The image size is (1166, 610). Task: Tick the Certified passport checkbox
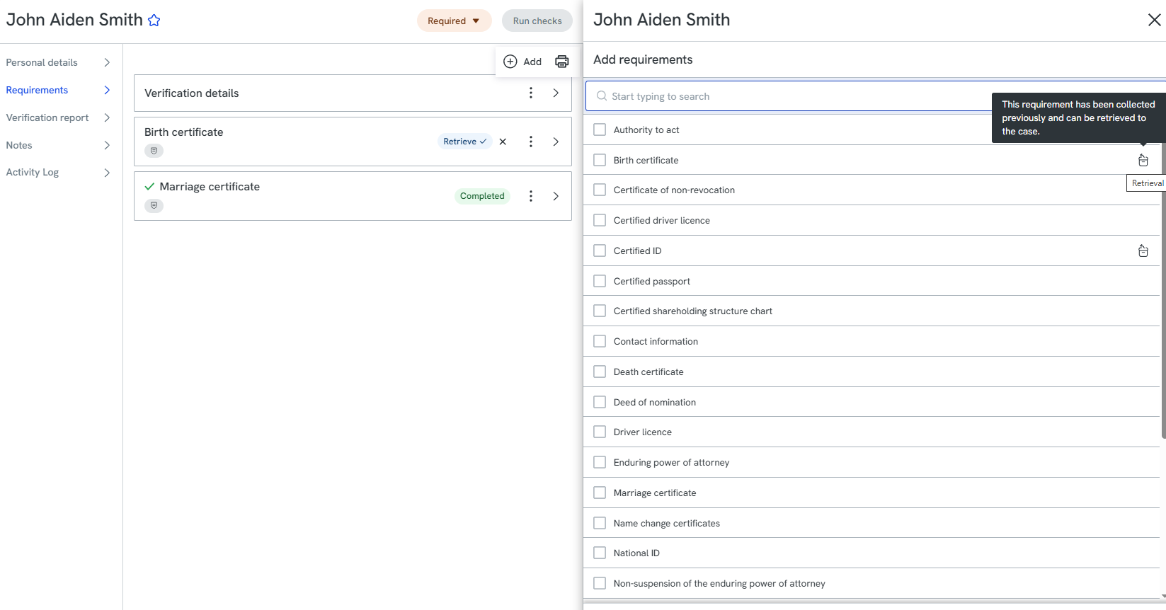(600, 281)
